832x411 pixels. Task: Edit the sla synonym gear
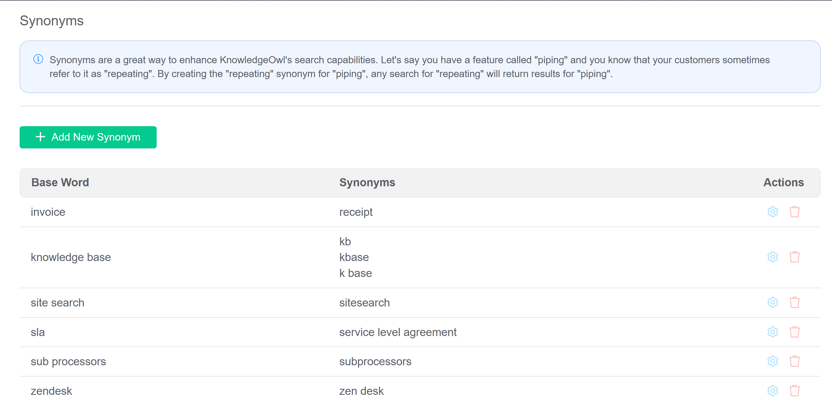pyautogui.click(x=772, y=332)
